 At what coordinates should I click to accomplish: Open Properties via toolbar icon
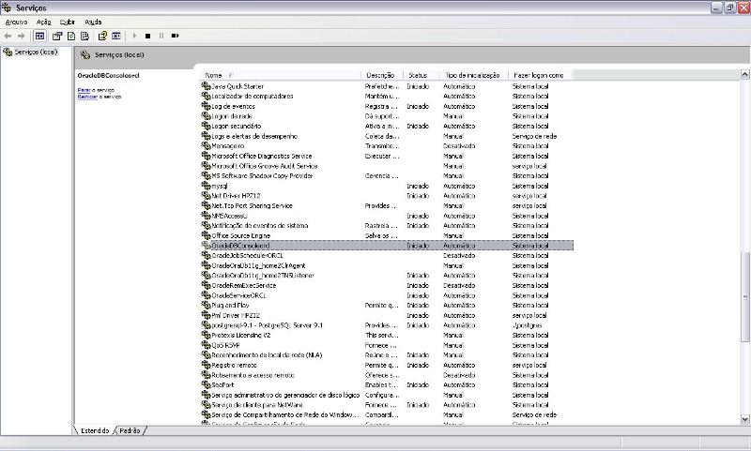coord(57,36)
